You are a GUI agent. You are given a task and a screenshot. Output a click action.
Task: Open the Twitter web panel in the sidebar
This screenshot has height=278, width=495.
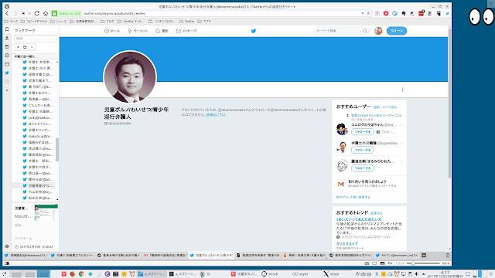click(x=7, y=73)
